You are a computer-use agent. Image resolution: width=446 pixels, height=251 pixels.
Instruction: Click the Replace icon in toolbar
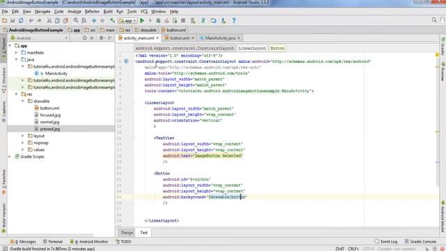pos(84,20)
